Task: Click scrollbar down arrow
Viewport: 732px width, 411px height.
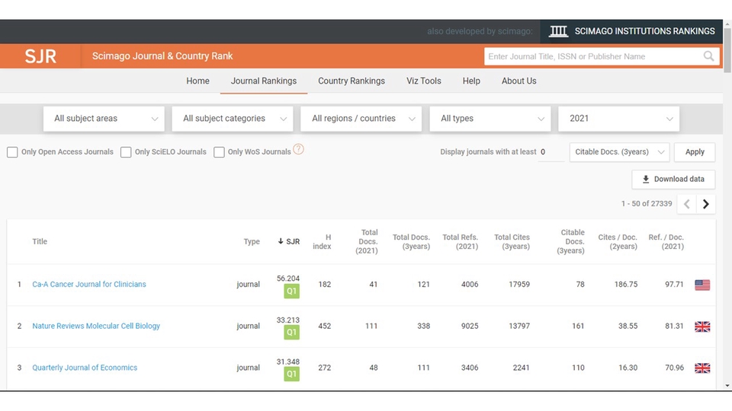Action: 727,386
